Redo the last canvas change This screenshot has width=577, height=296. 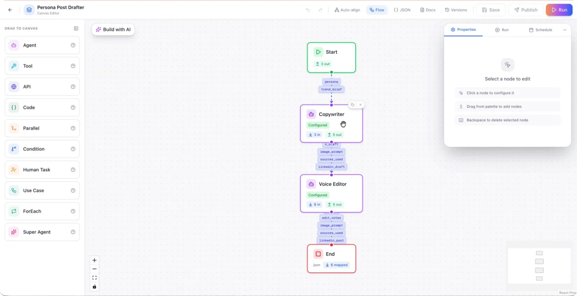[x=320, y=10]
